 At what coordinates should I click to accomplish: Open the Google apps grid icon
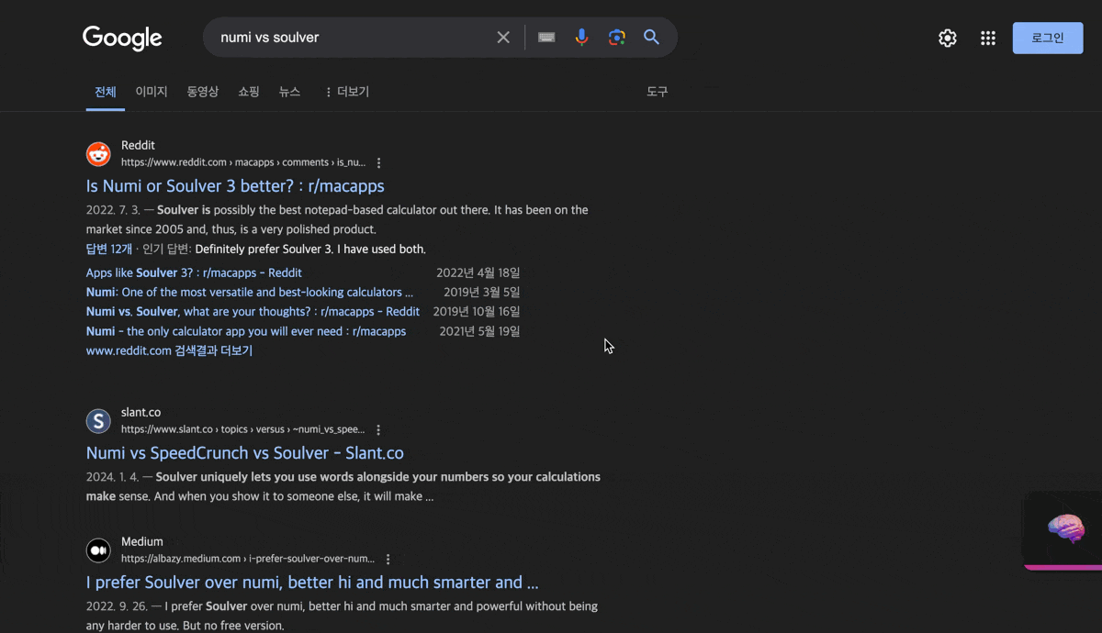coord(988,38)
